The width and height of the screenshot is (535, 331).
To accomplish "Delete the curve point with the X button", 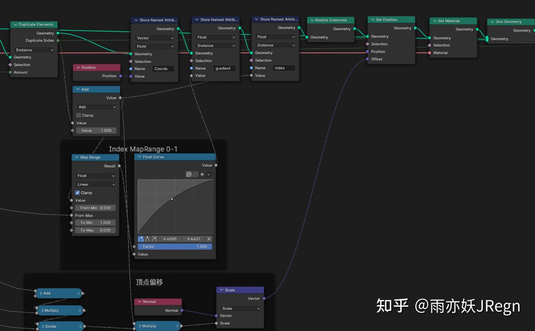I will click(x=209, y=239).
